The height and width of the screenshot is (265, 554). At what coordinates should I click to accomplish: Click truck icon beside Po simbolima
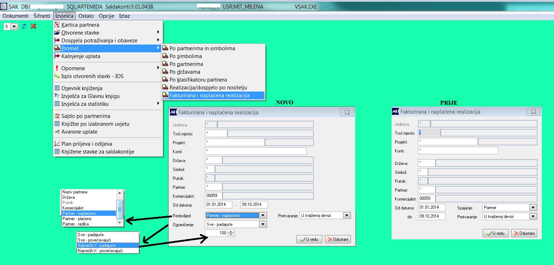pos(165,56)
